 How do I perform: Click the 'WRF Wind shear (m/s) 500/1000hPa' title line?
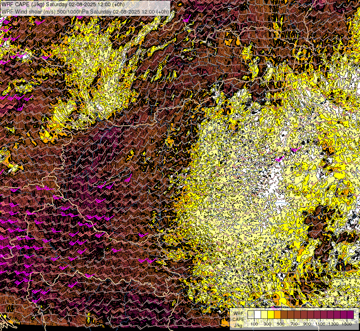[85, 11]
